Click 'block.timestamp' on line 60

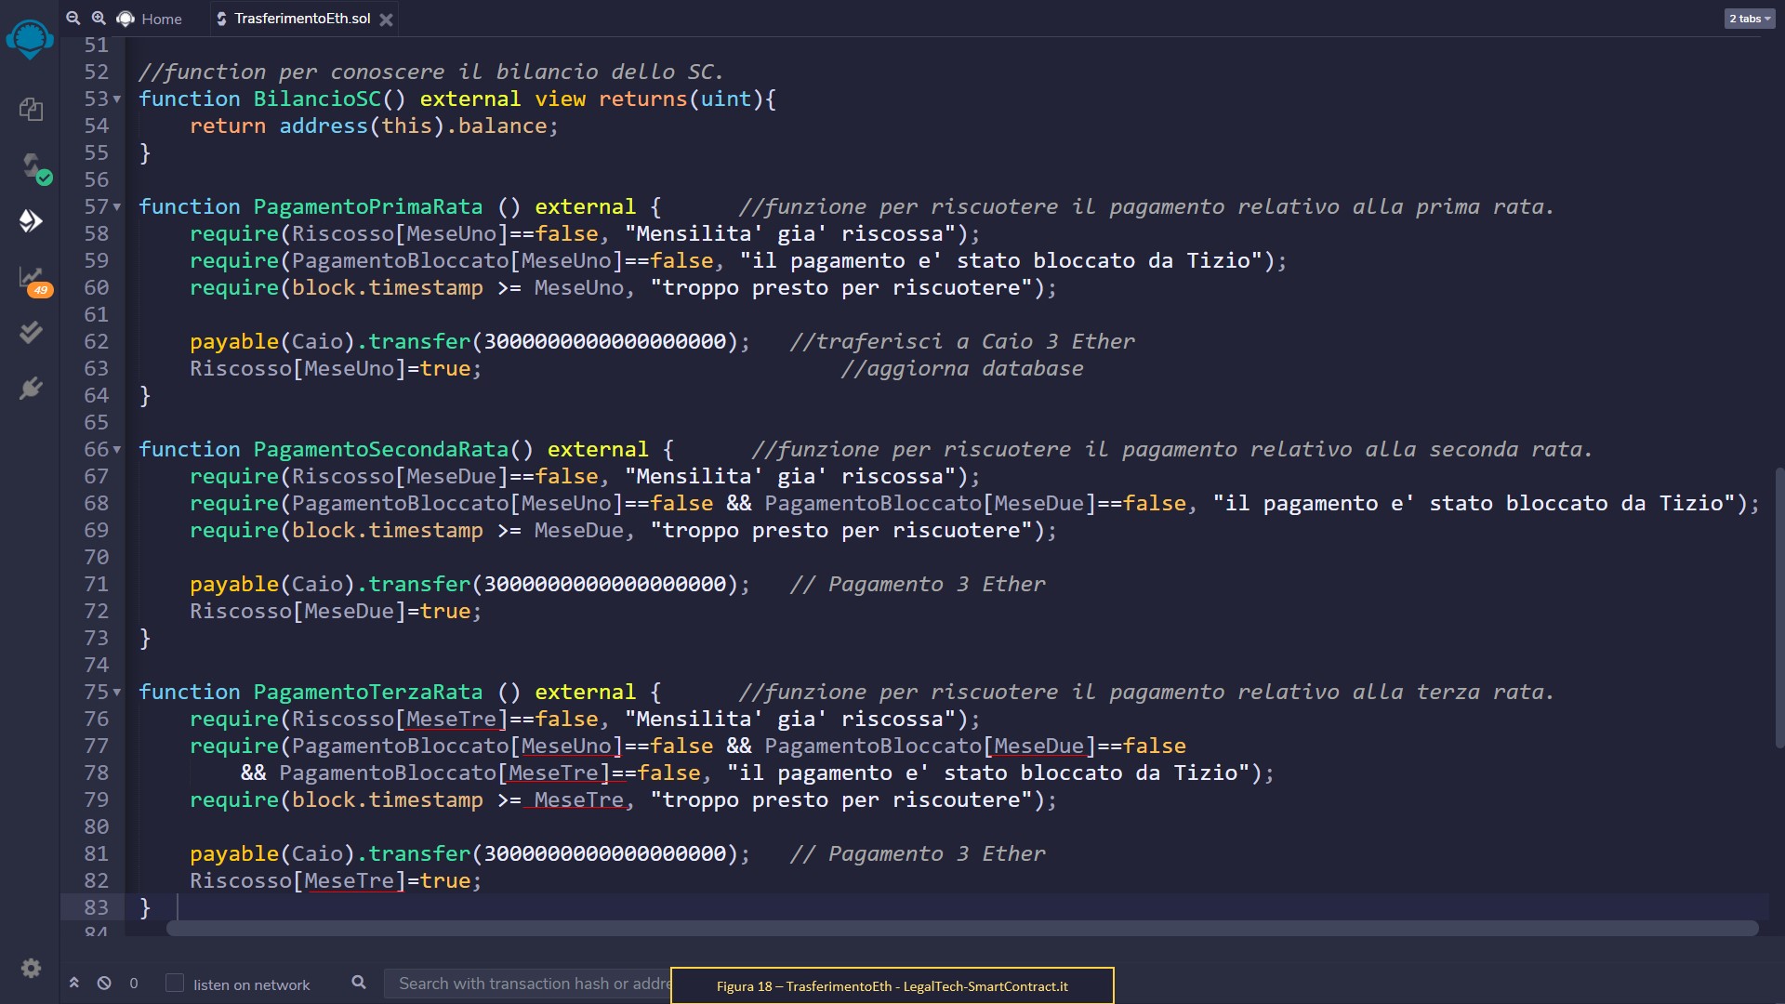[388, 287]
